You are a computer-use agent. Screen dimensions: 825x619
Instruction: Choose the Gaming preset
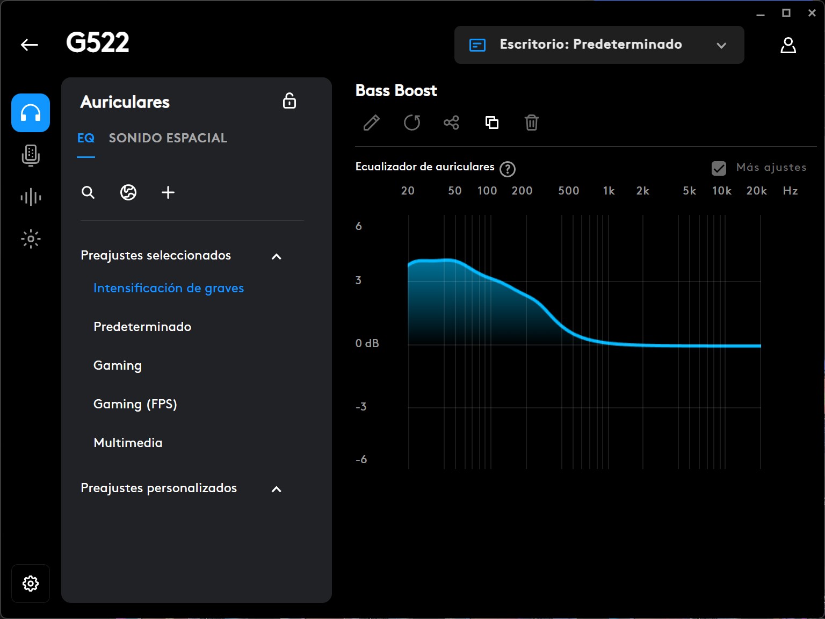coord(118,365)
